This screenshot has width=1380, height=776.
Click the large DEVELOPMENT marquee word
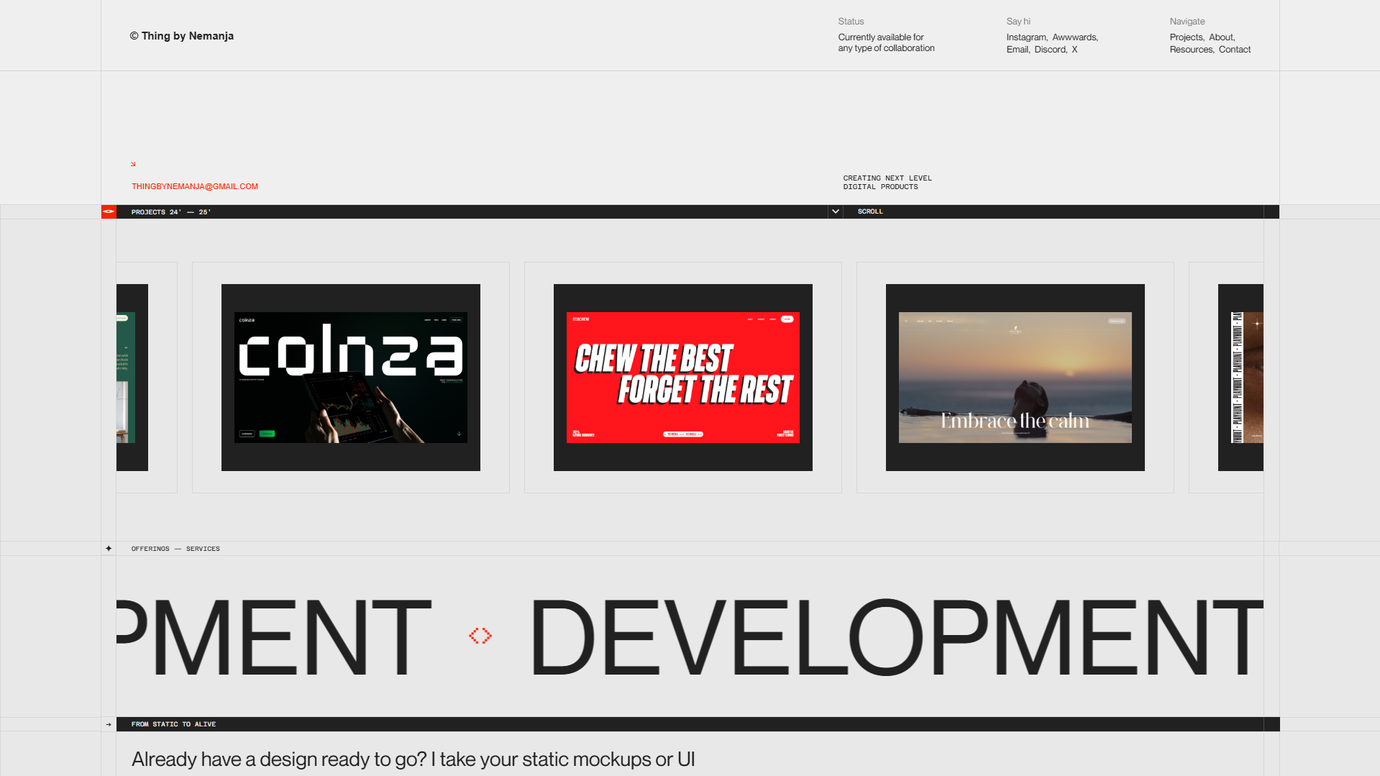pyautogui.click(x=897, y=636)
